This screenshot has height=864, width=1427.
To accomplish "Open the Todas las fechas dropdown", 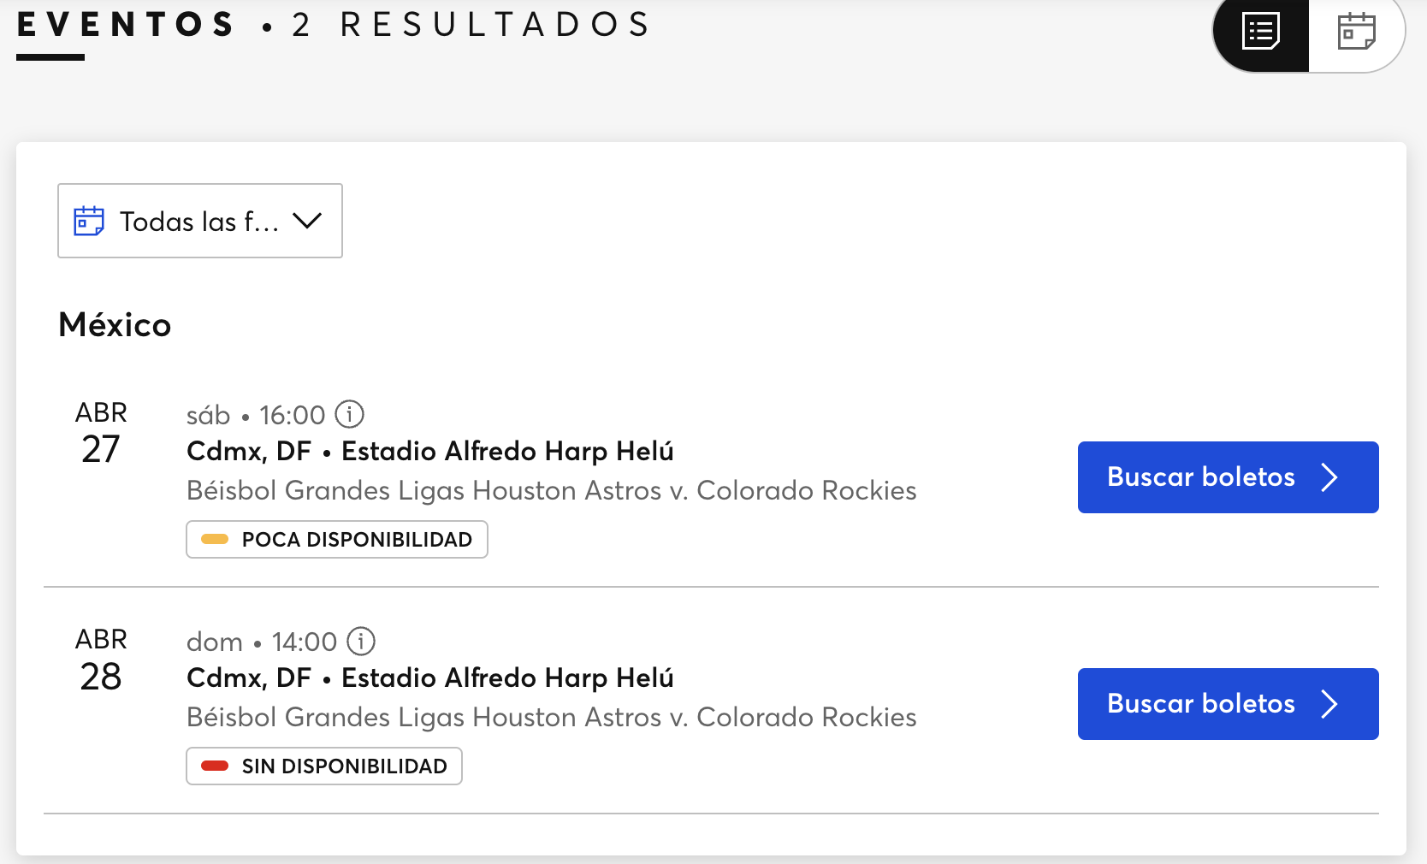I will [199, 221].
